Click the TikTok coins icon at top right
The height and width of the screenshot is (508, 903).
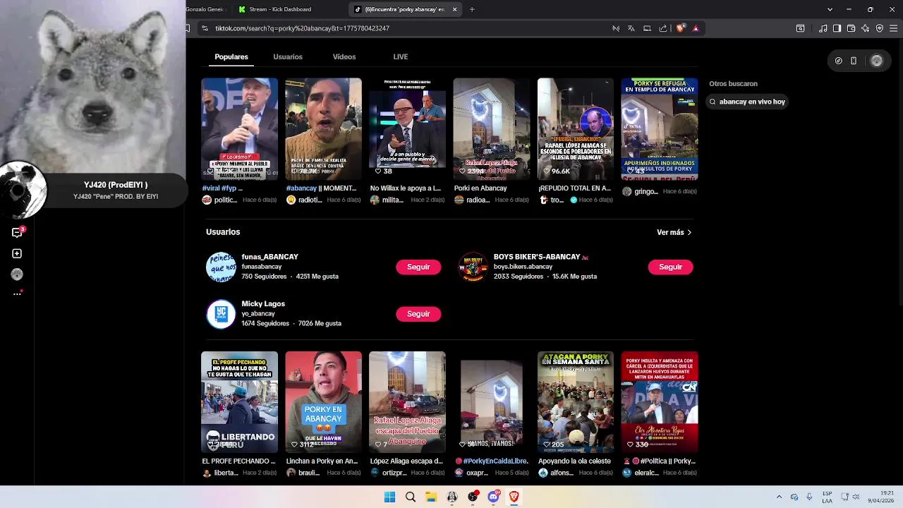click(x=839, y=61)
